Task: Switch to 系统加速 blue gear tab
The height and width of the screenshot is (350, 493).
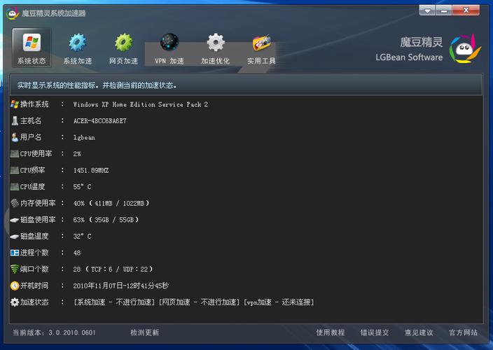Action: pos(77,48)
